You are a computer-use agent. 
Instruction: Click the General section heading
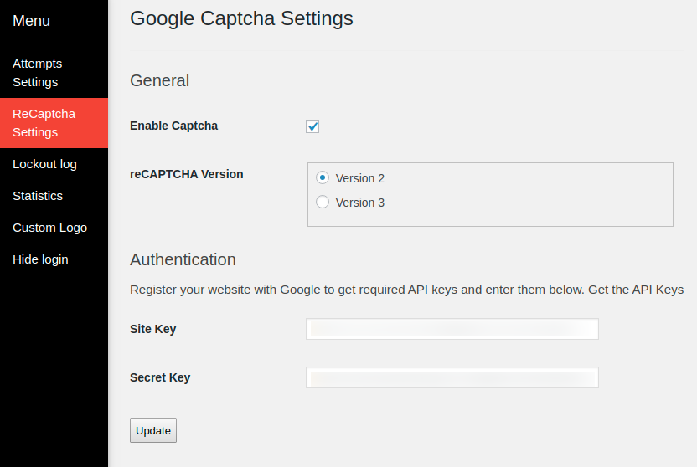159,81
